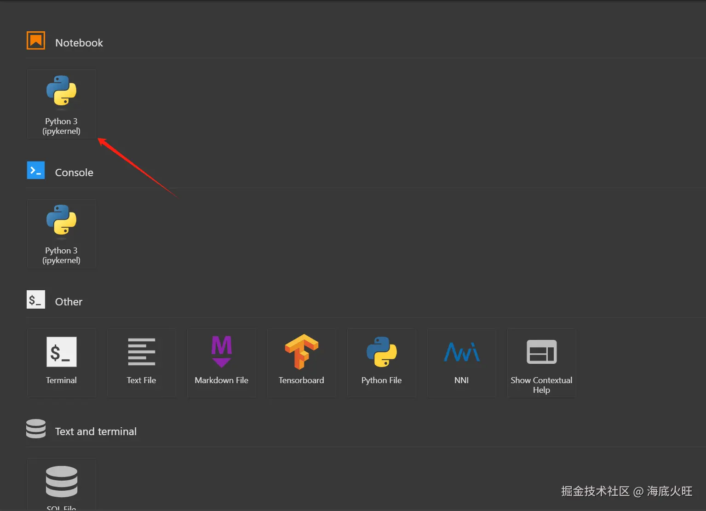Click the Console section heading
This screenshot has height=511, width=706.
pyautogui.click(x=74, y=172)
